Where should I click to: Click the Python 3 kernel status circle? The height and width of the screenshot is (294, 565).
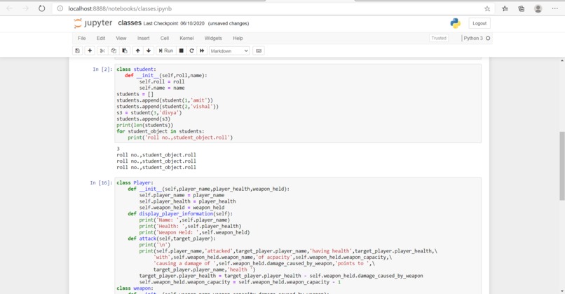click(x=488, y=38)
